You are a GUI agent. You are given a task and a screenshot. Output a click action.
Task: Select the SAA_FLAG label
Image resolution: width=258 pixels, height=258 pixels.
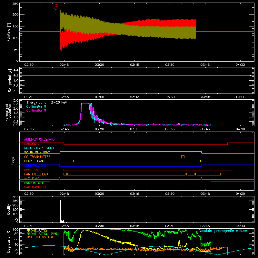pos(32,170)
